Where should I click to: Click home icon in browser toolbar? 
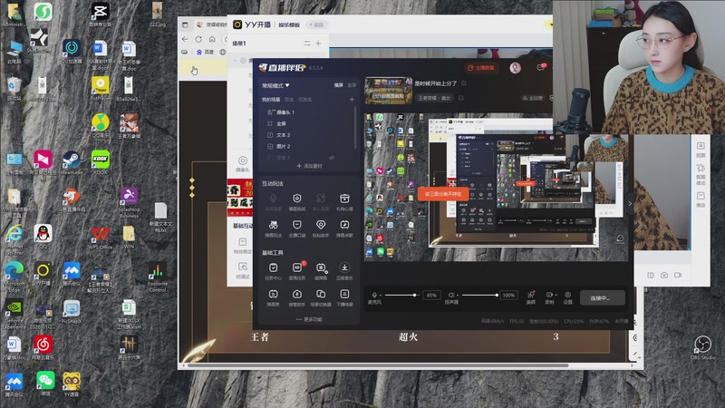click(212, 39)
